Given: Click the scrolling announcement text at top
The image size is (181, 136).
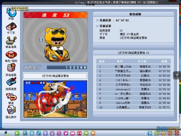Looking at the screenshot, I should point(117,2).
